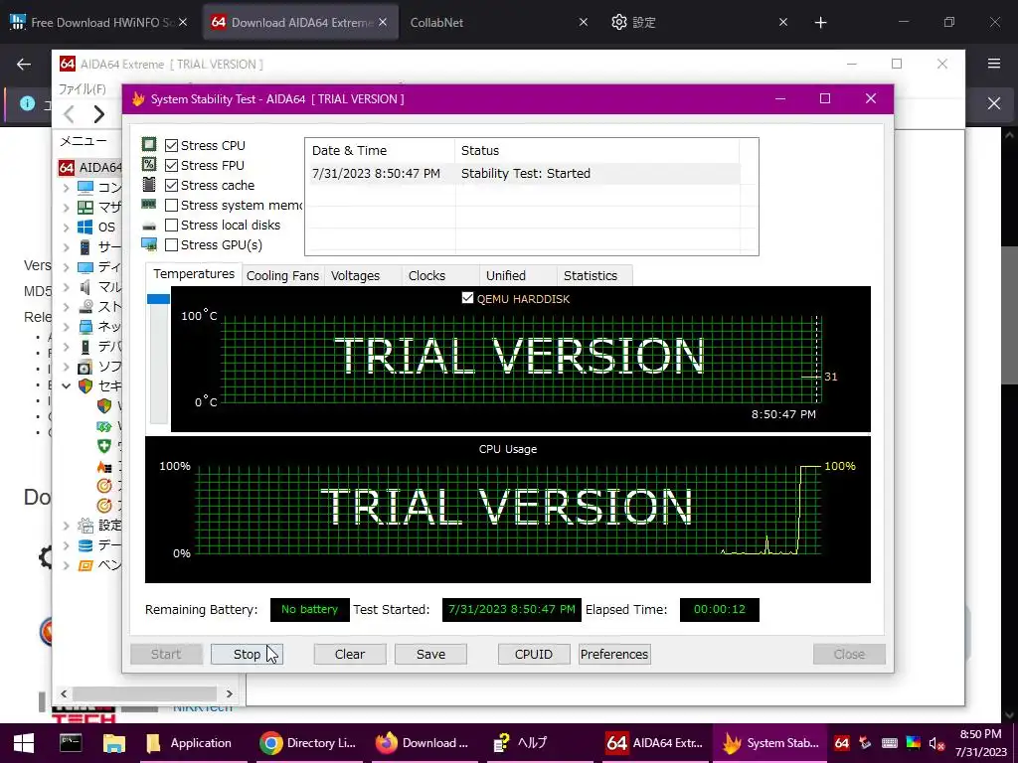Switch to the HWiNFO download browser tab
The height and width of the screenshot is (763, 1018).
point(98,22)
